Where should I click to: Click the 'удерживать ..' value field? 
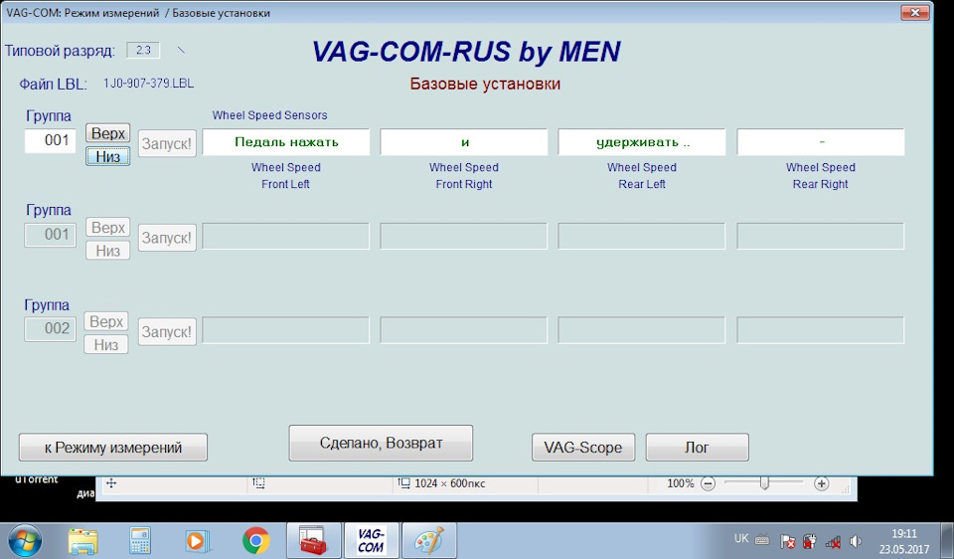tap(642, 142)
